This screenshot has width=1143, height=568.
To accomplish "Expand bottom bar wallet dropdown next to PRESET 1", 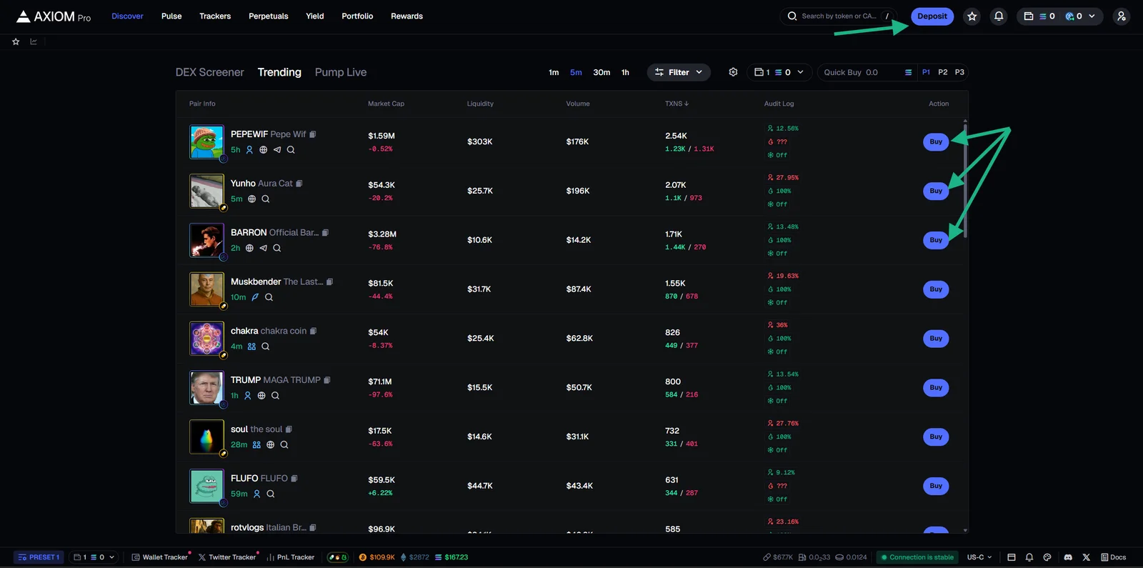I will [94, 557].
